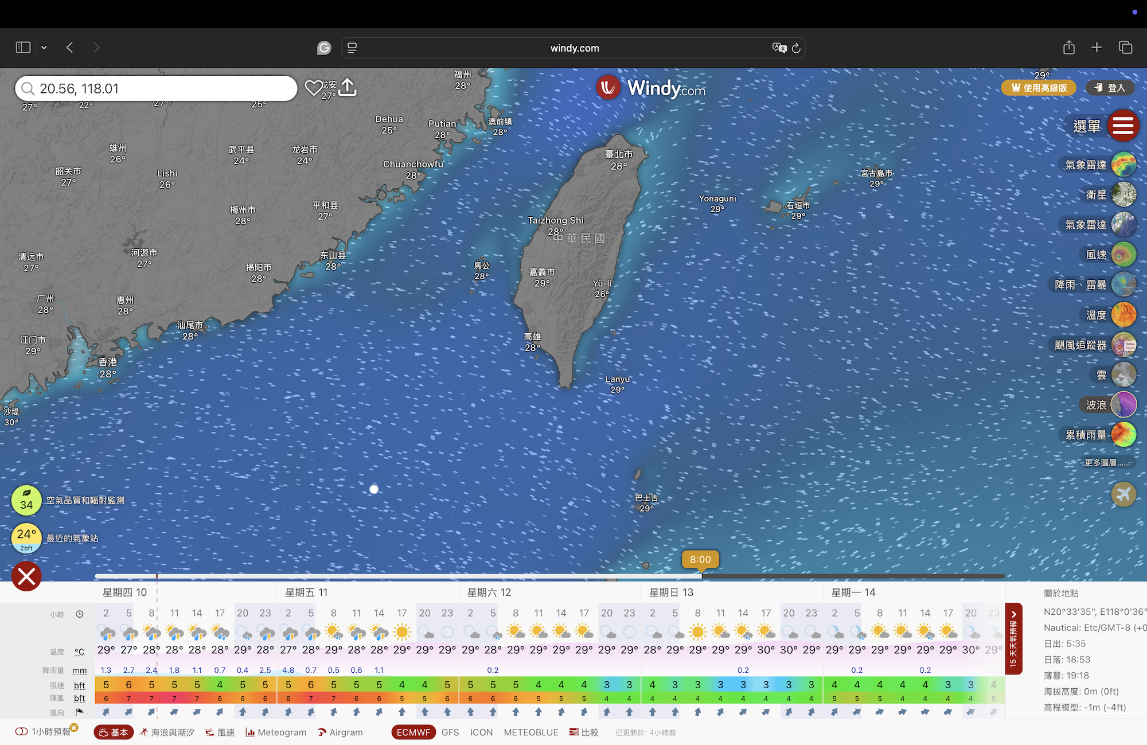Click the 登入 login button
This screenshot has width=1147, height=745.
coord(1109,88)
